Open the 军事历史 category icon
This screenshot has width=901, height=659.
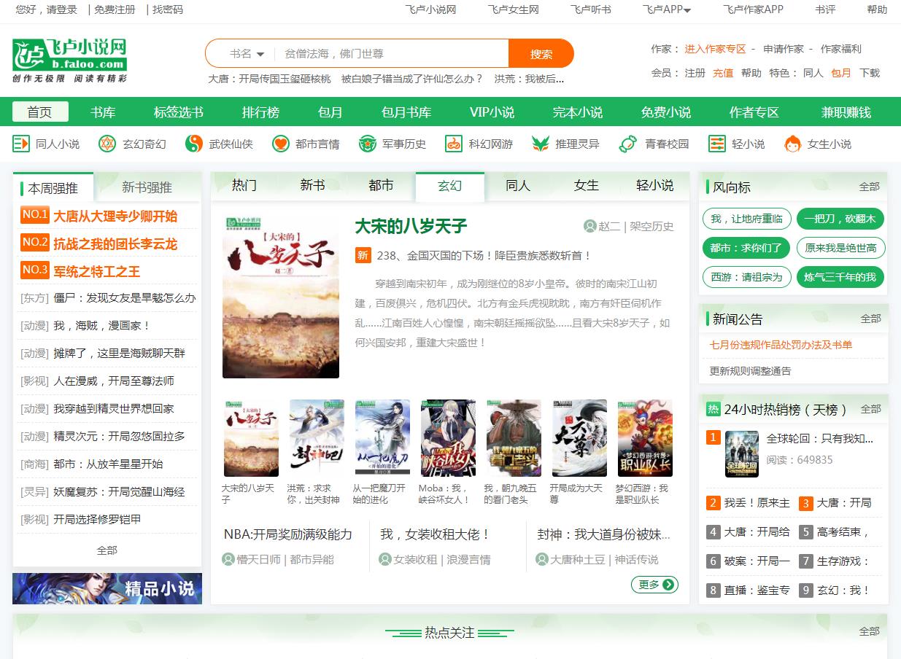pos(367,144)
